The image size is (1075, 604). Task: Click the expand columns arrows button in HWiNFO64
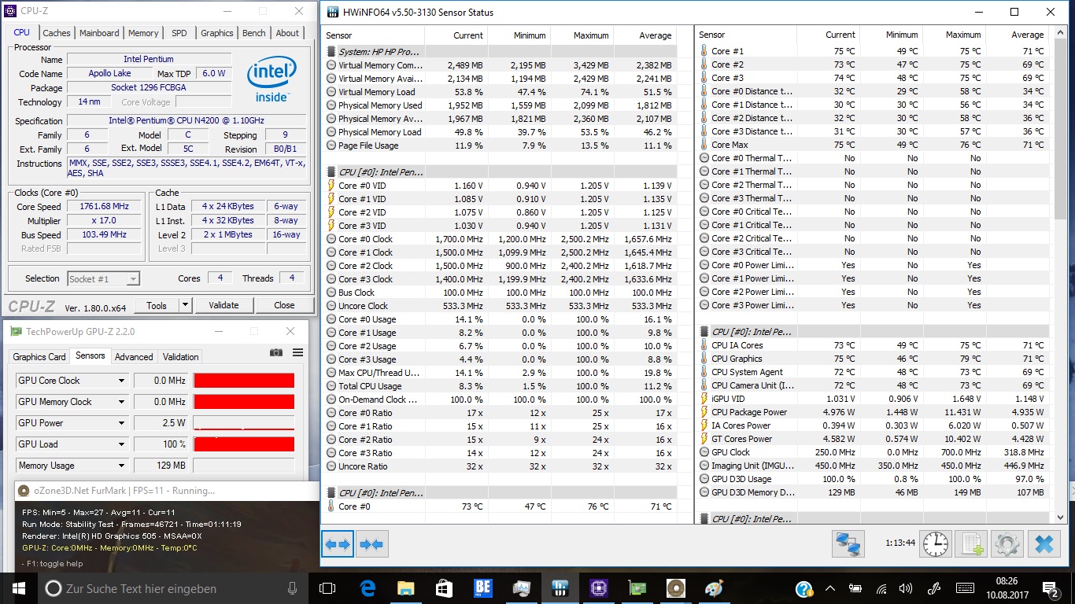click(x=338, y=544)
